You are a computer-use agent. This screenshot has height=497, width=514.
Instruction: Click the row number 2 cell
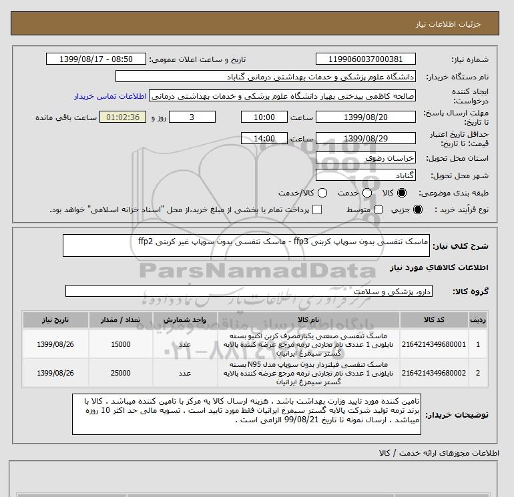pyautogui.click(x=478, y=373)
